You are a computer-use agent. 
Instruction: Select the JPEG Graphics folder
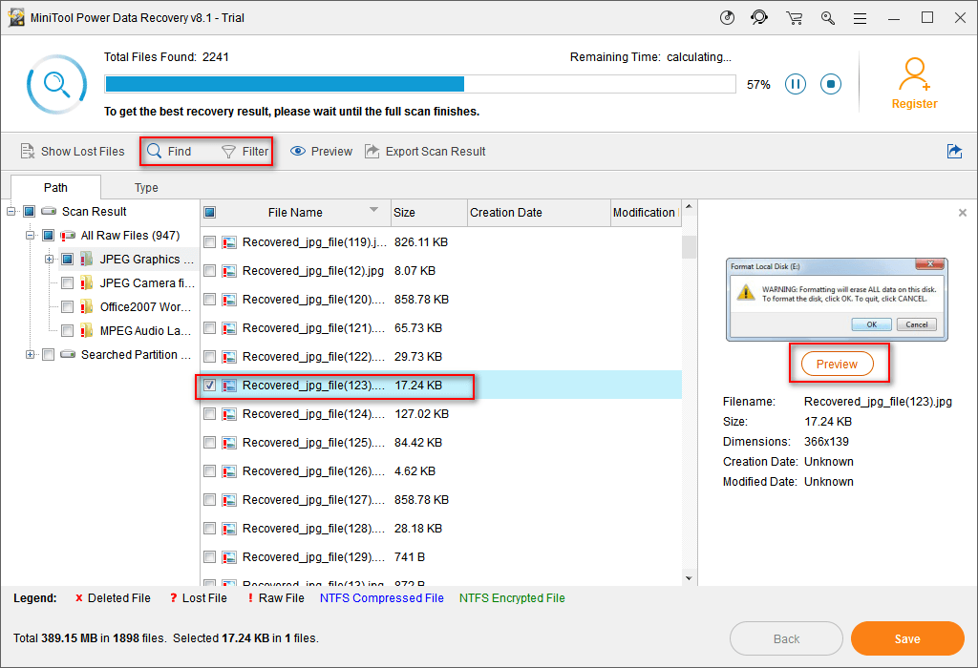tap(139, 260)
